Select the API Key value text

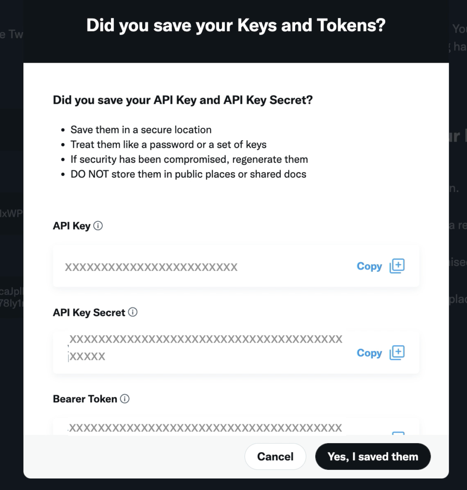(x=151, y=267)
